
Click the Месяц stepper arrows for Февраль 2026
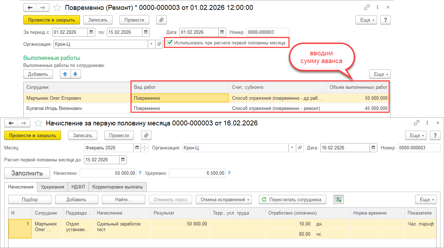145,148
